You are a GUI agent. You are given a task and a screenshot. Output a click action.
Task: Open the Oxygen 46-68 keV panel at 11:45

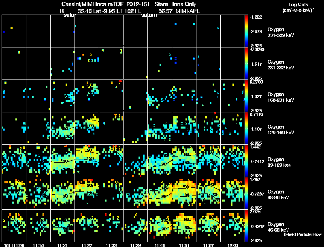pyautogui.click(x=160, y=226)
